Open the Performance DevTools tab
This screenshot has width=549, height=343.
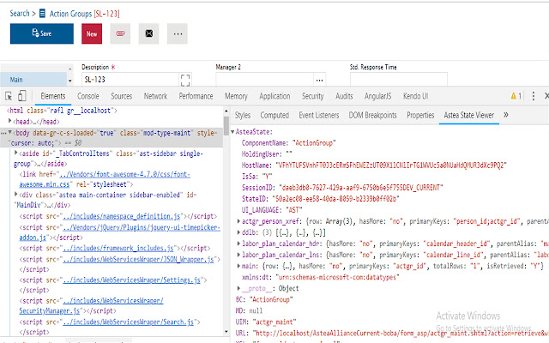[x=196, y=96]
